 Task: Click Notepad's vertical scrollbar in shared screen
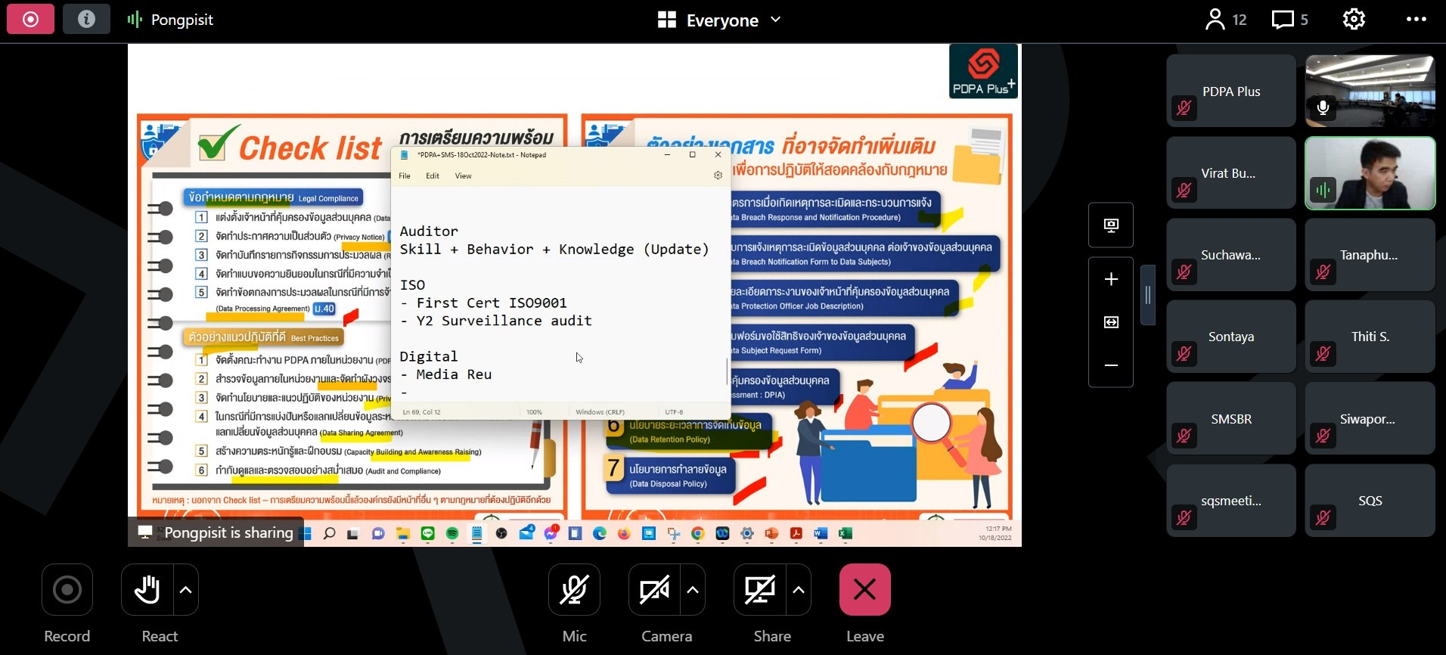point(728,371)
